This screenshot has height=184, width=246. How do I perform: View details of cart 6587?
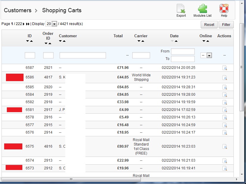click(x=225, y=68)
